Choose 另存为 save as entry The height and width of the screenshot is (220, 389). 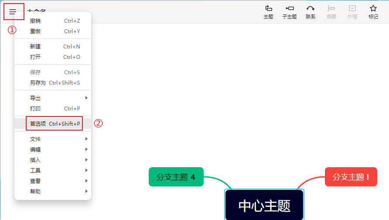pos(53,83)
